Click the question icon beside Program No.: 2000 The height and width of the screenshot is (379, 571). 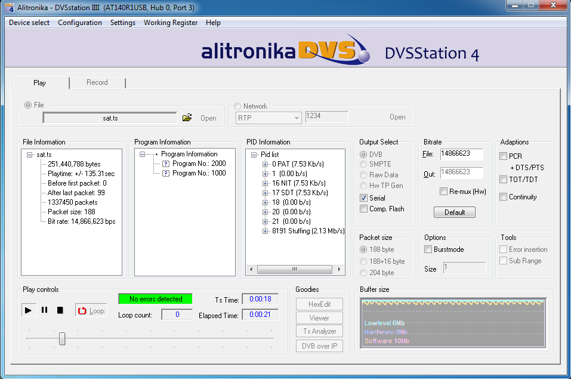click(x=166, y=164)
